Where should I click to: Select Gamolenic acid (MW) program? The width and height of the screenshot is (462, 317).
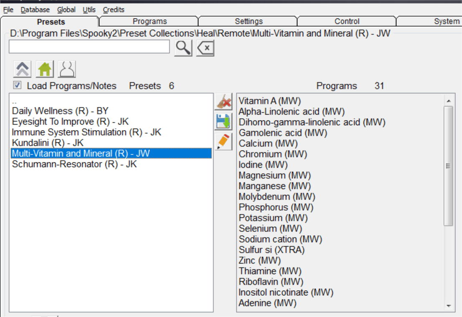340,133
